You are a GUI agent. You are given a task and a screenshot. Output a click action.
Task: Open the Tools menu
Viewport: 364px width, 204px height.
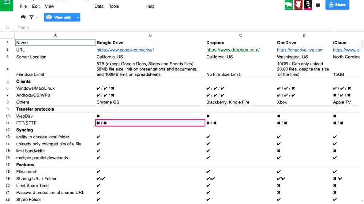tap(114, 6)
